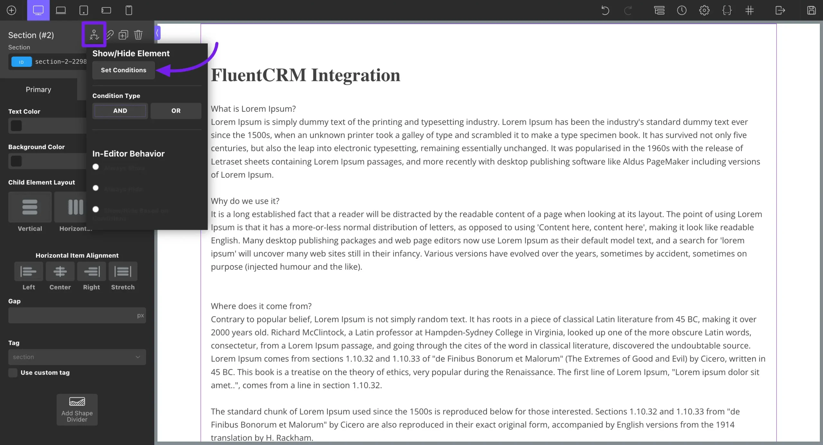Click the redo button in toolbar
823x445 pixels.
tap(628, 10)
